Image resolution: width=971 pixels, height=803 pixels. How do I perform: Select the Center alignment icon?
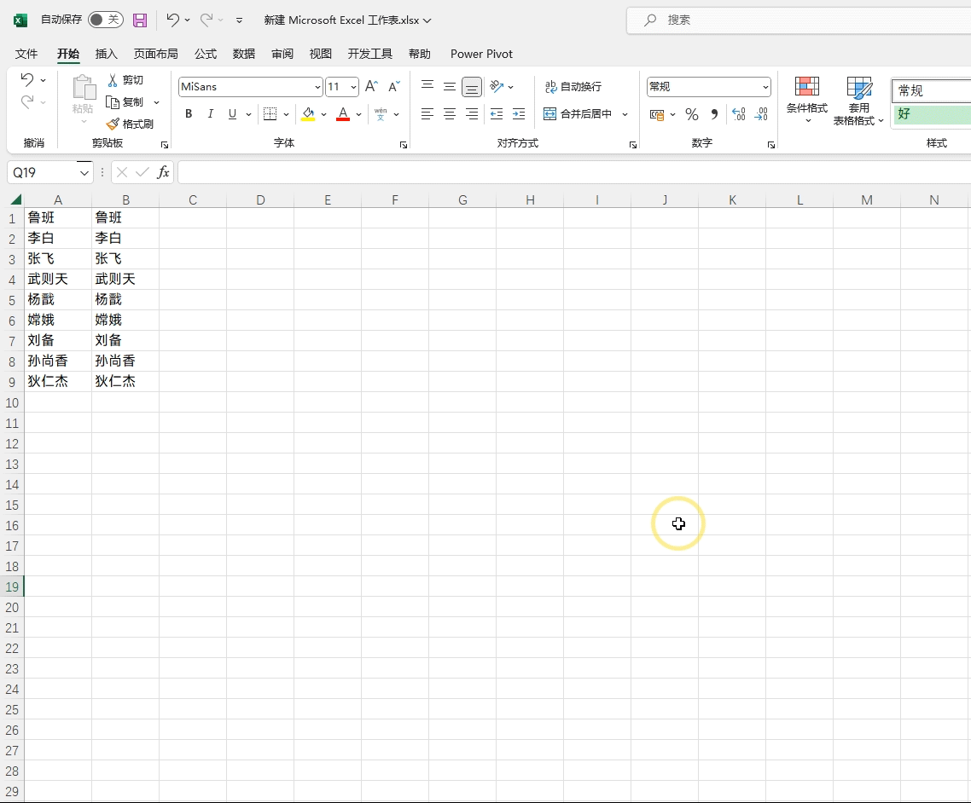point(450,113)
